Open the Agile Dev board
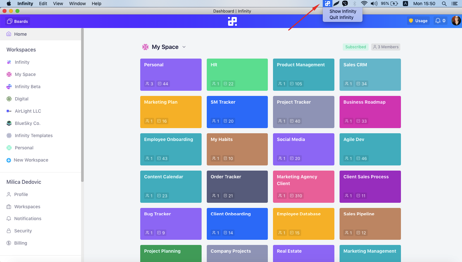This screenshot has width=462, height=262. click(370, 149)
